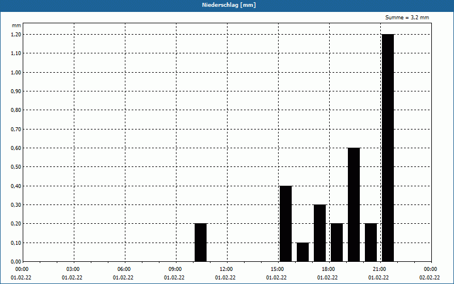
Task: Click the 0,30 mm bar before 18:00
Action: coord(320,233)
